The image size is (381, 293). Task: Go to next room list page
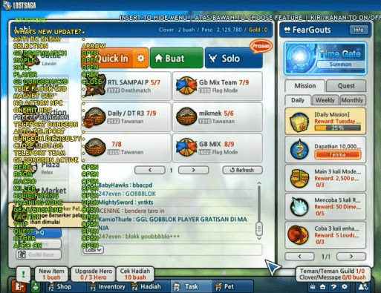click(193, 170)
